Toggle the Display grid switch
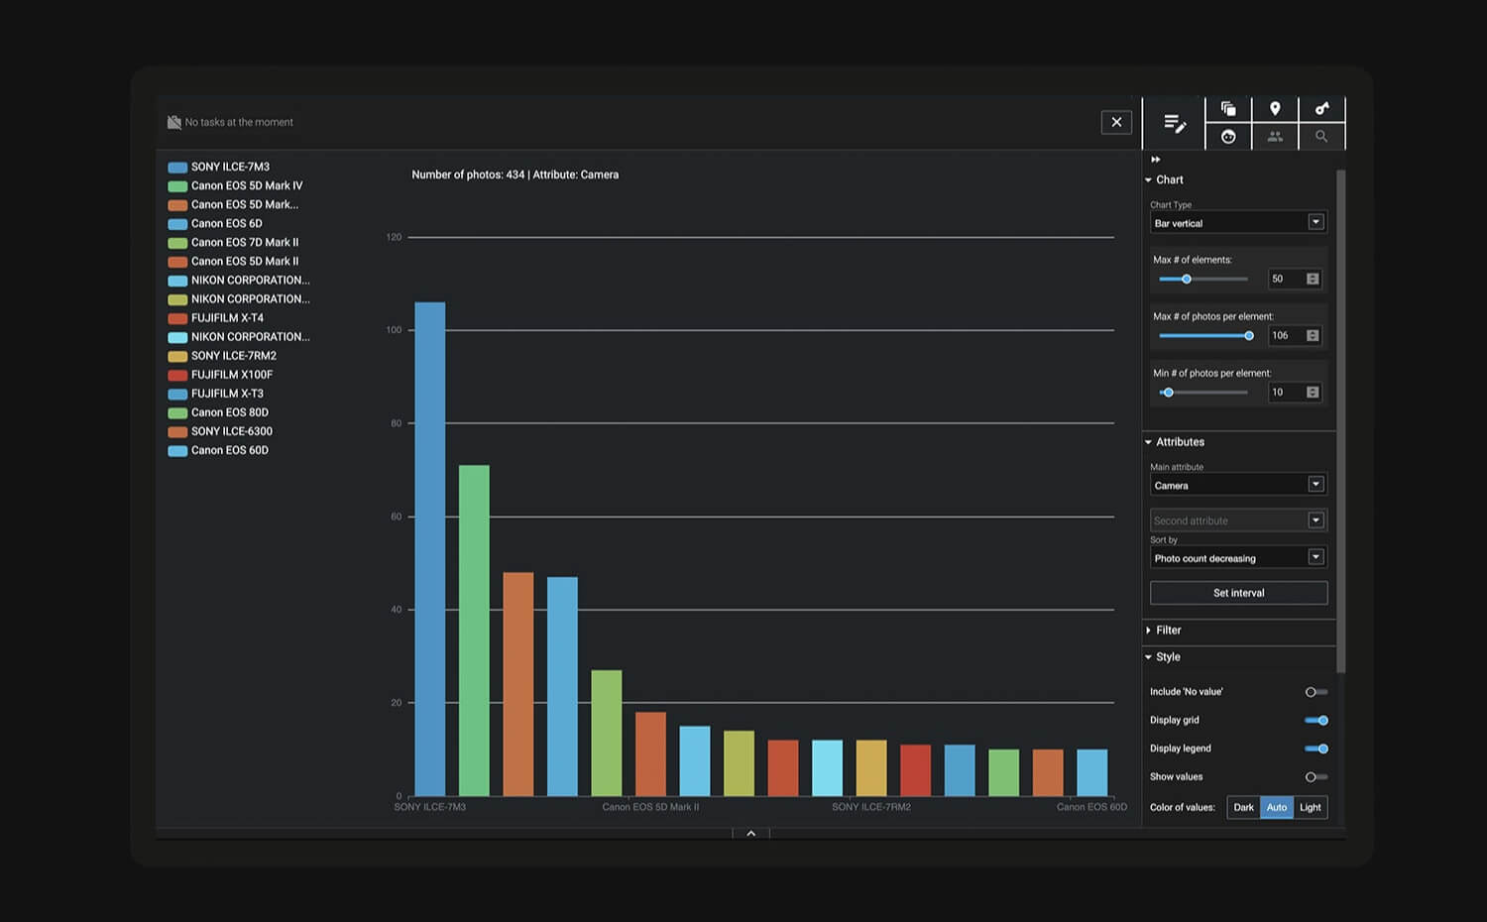Viewport: 1487px width, 922px height. (1316, 721)
